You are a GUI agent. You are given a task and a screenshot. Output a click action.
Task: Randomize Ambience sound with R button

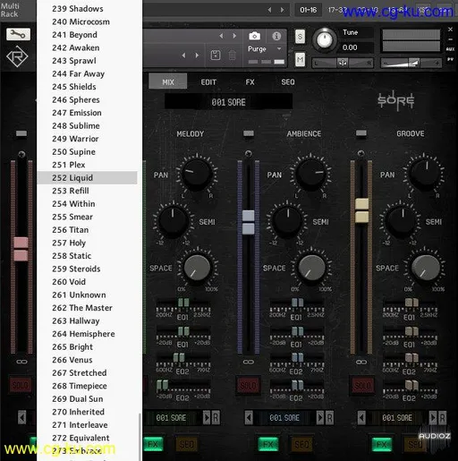click(x=329, y=417)
